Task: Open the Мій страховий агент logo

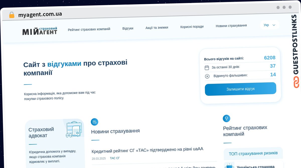Action: [x=40, y=31]
